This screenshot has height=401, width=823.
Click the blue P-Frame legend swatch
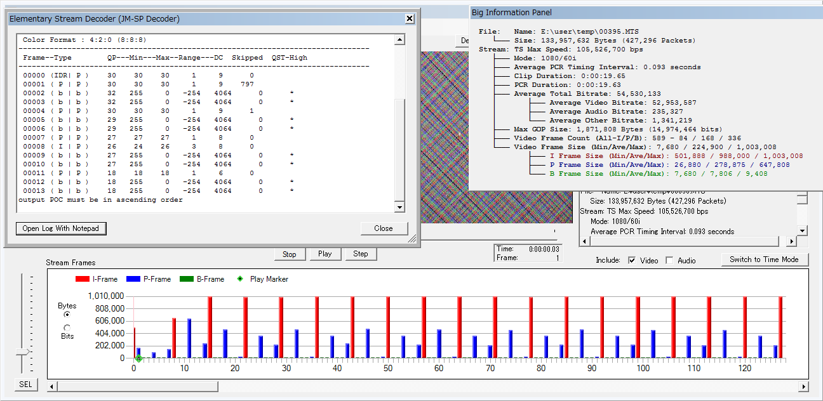(x=133, y=279)
